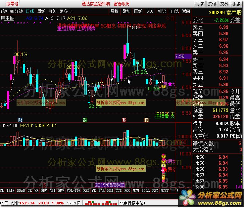Image resolution: width=245 pixels, height=208 pixels.
Task: Click 卖一 price 6.95
Action: [x=223, y=52]
